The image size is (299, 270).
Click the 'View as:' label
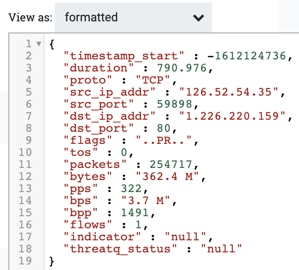click(28, 18)
